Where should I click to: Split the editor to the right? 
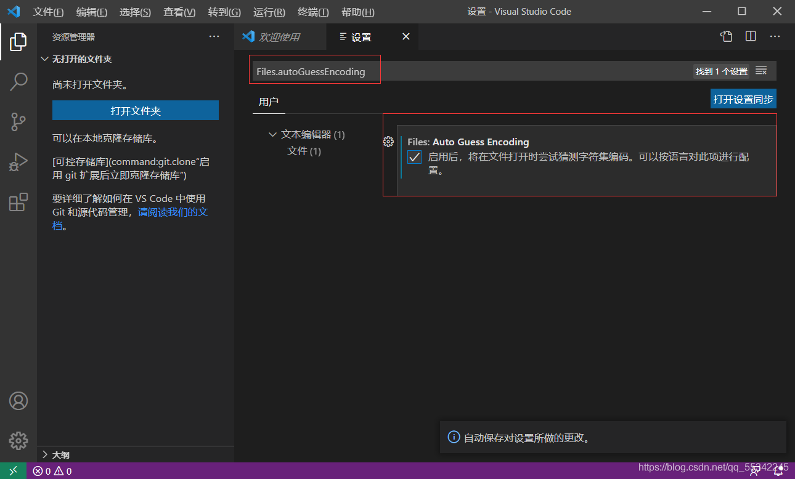pos(751,36)
